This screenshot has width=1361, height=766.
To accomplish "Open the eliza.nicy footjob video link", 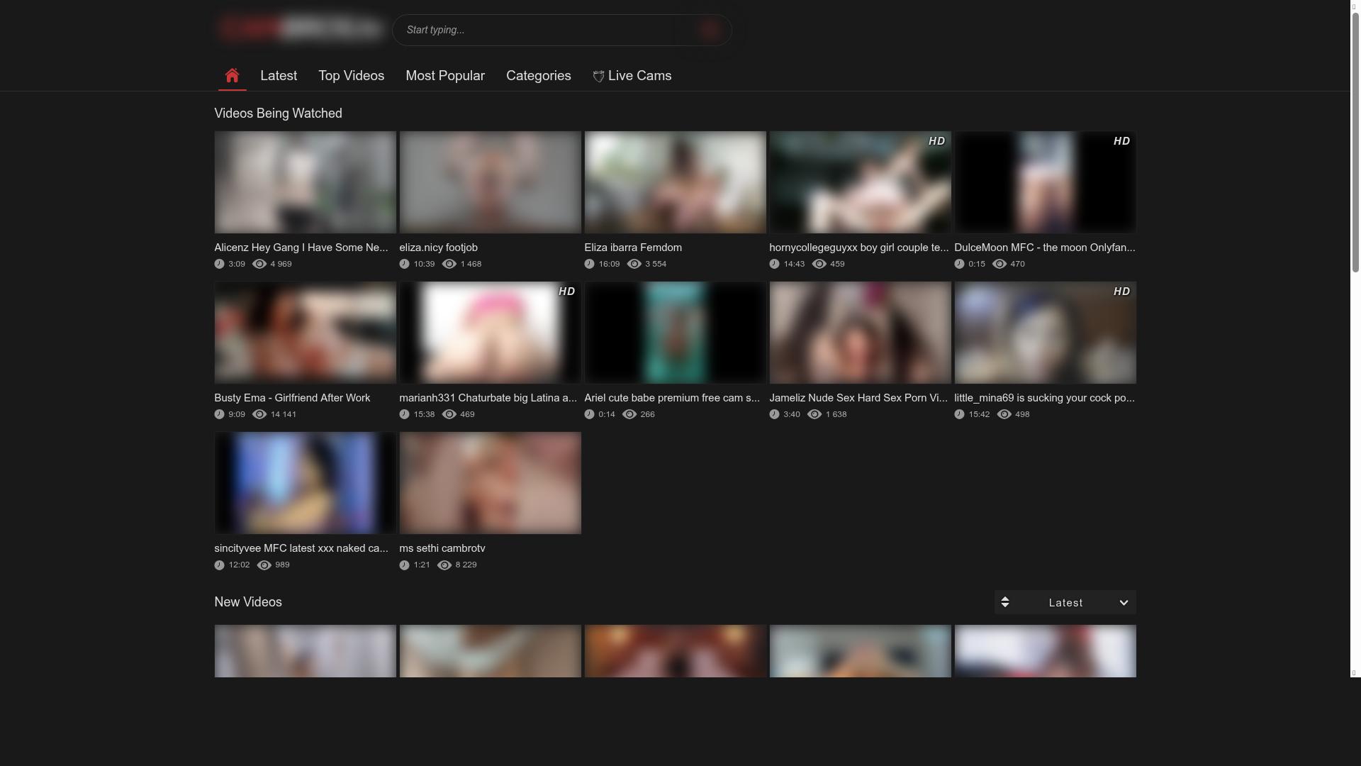I will (x=438, y=247).
